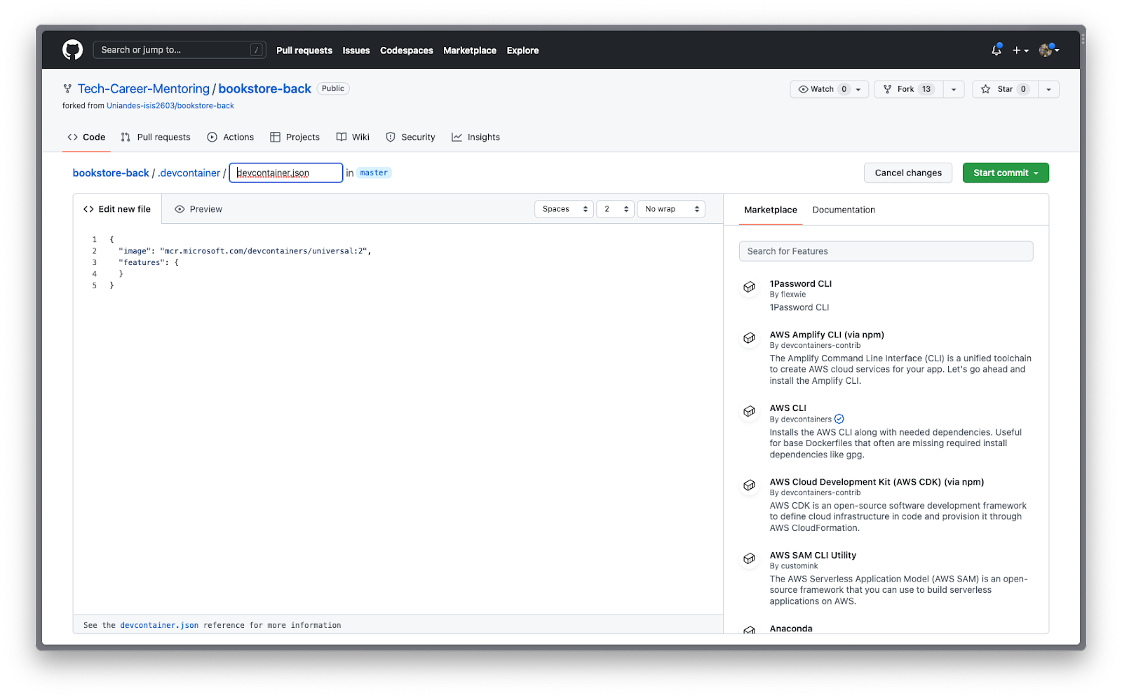Switch to the Wiki tab

353,137
